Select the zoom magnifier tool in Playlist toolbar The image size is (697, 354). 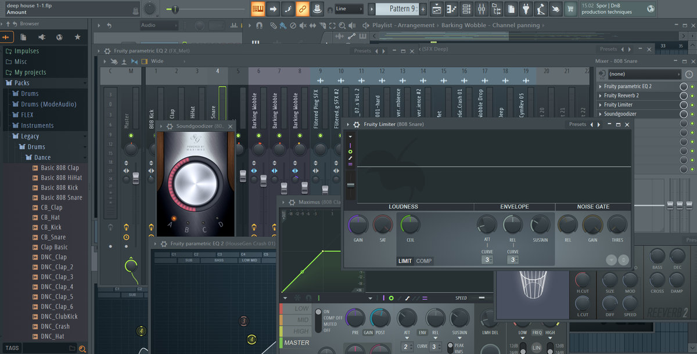click(342, 26)
